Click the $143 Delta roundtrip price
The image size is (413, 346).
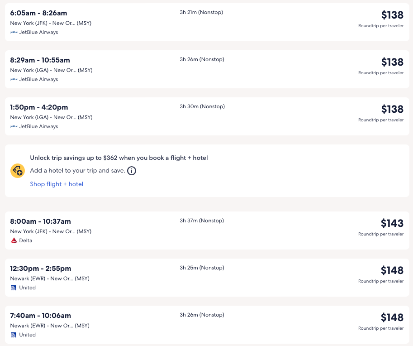[x=392, y=223]
